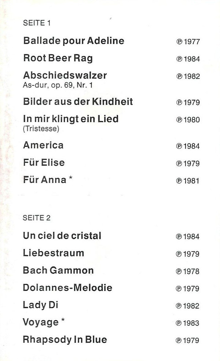The height and width of the screenshot is (361, 220).
Task: Click the ℗ symbol on the Abschiedswalzer row
Action: [x=179, y=77]
